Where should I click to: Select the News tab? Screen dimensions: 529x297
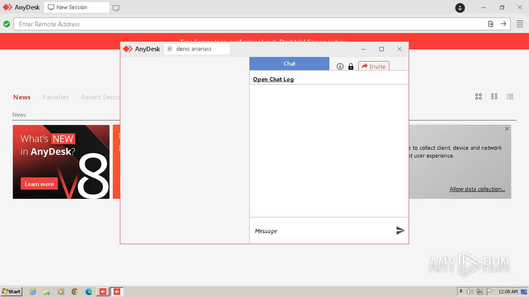click(x=22, y=97)
